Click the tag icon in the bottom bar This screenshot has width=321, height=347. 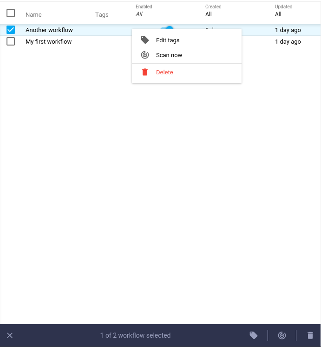pyautogui.click(x=254, y=335)
